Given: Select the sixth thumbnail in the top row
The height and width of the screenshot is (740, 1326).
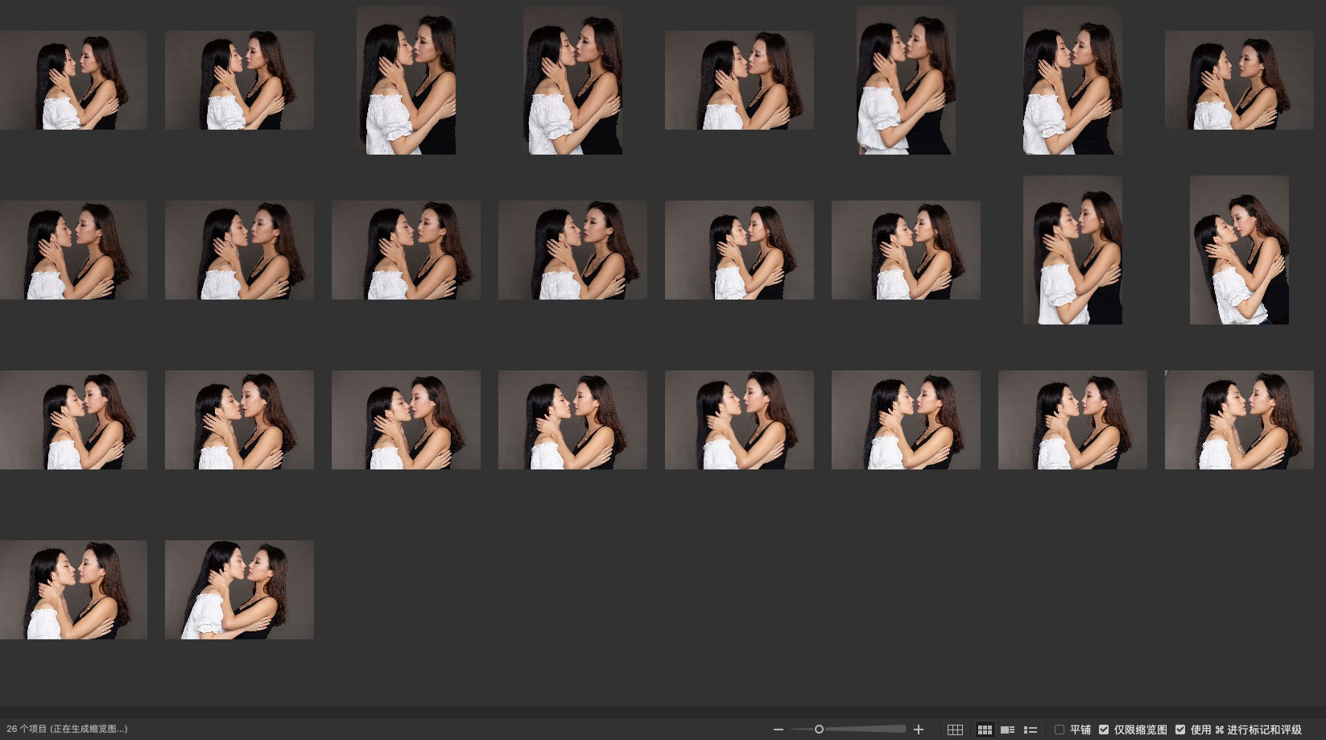Looking at the screenshot, I should [x=906, y=81].
